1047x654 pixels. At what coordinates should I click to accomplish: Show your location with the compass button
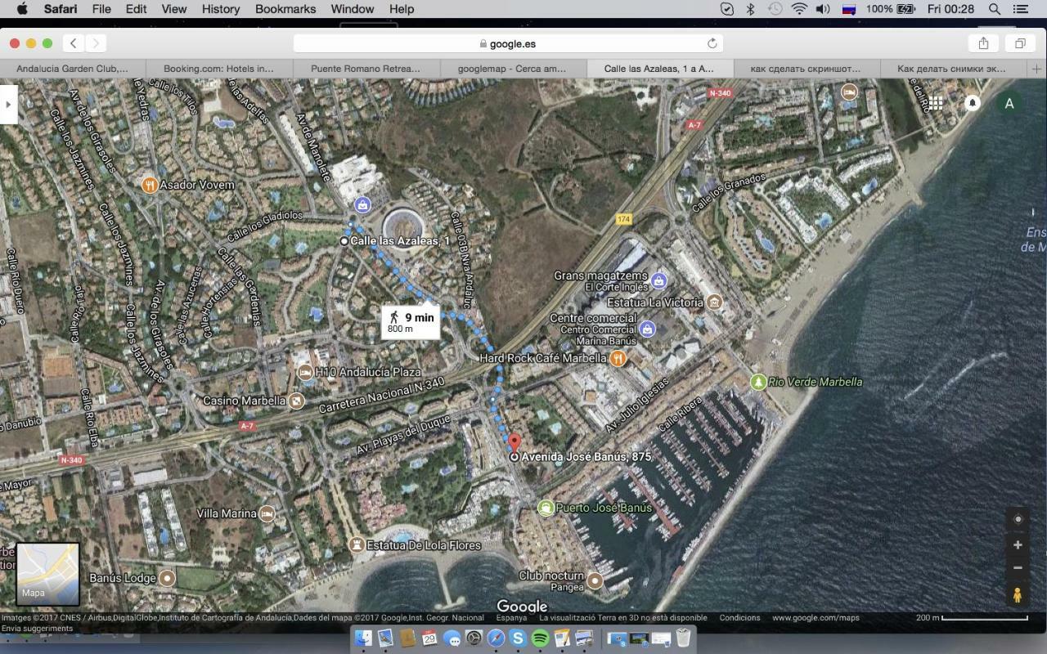tap(1018, 519)
